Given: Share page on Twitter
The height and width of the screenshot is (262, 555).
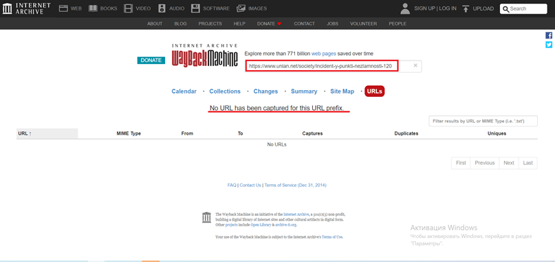Looking at the screenshot, I should click(549, 45).
